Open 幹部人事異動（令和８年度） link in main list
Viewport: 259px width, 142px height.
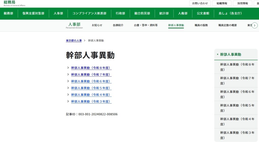[x=91, y=68]
